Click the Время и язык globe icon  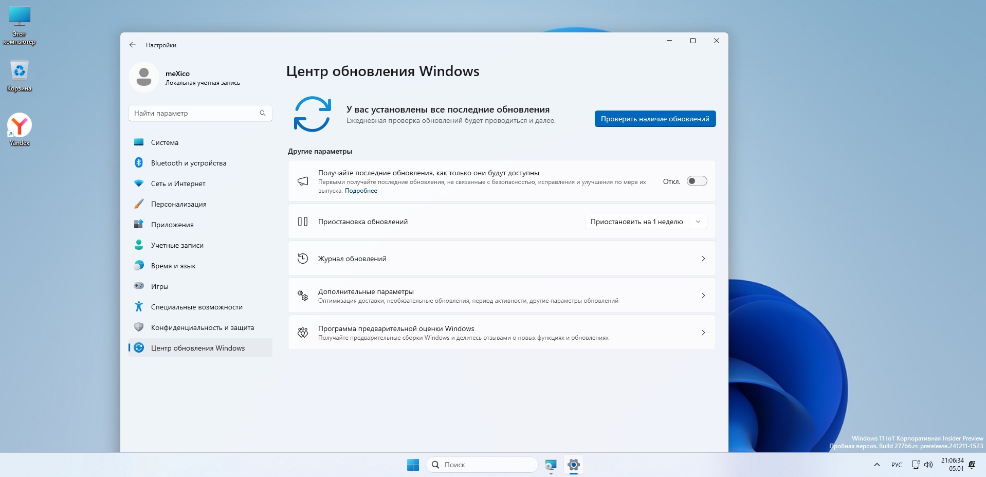139,266
